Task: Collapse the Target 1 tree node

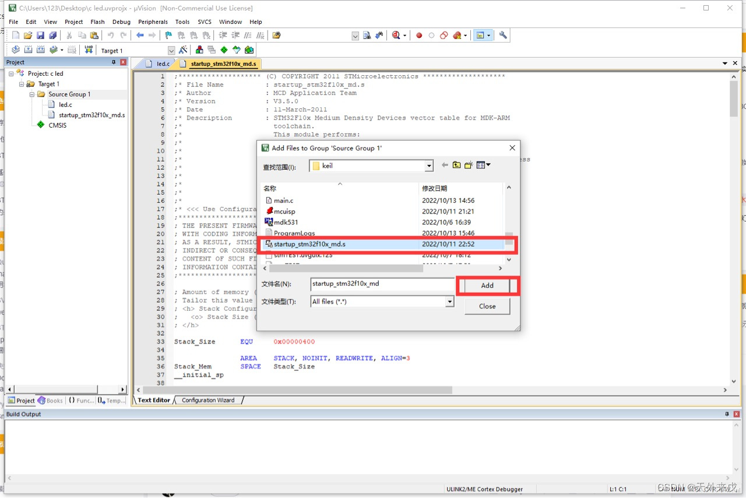Action: tap(22, 84)
